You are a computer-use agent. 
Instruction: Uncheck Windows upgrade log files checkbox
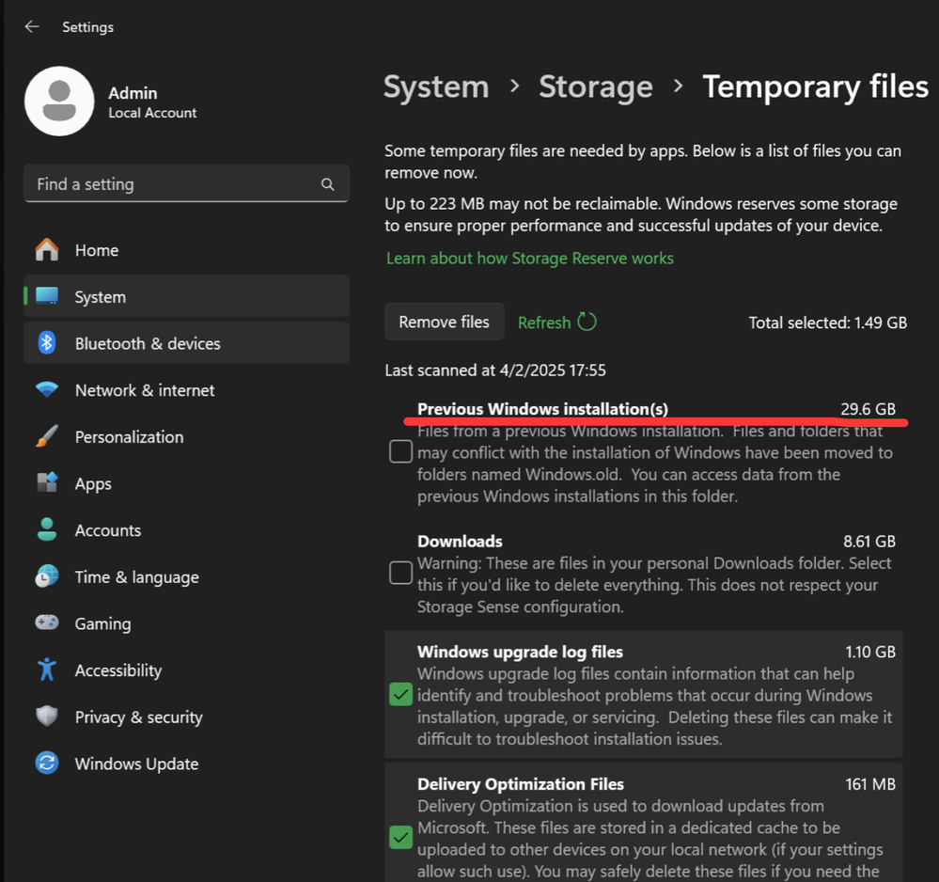coord(400,695)
